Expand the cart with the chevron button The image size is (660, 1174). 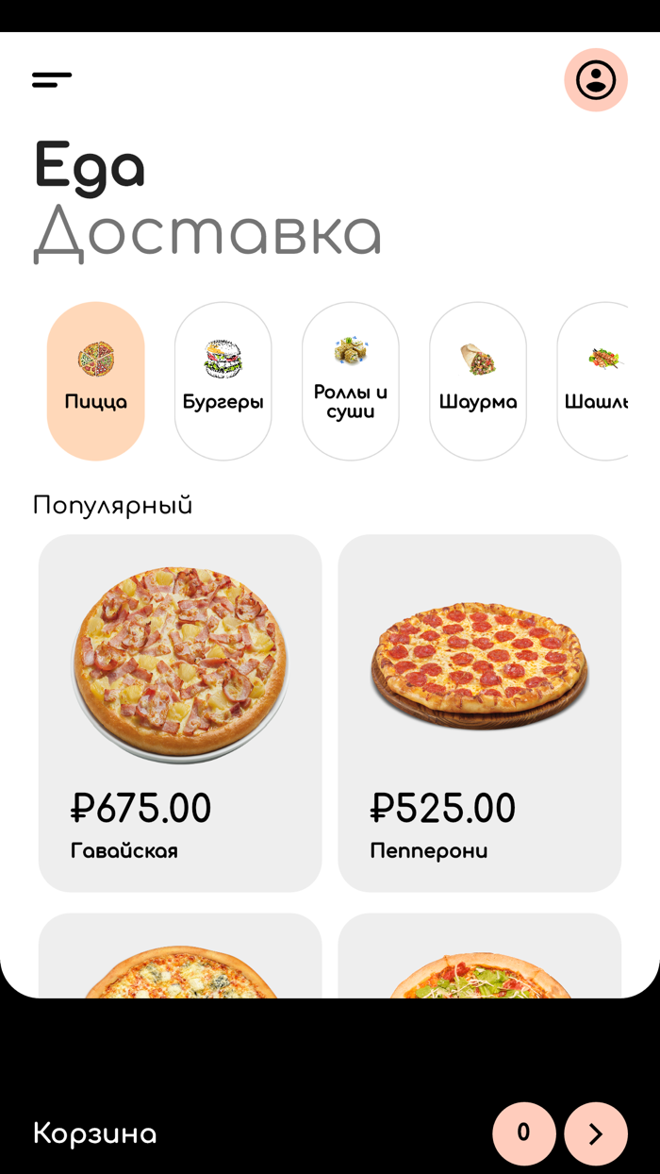click(x=595, y=1133)
